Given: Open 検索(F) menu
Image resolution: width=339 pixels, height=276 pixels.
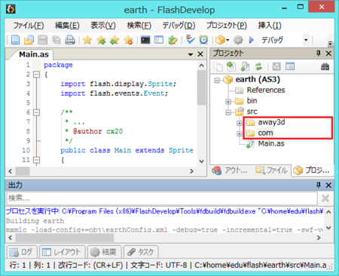Looking at the screenshot, I should point(139,26).
